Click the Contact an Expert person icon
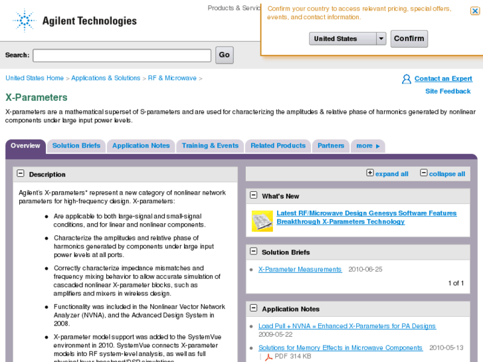 pos(407,79)
